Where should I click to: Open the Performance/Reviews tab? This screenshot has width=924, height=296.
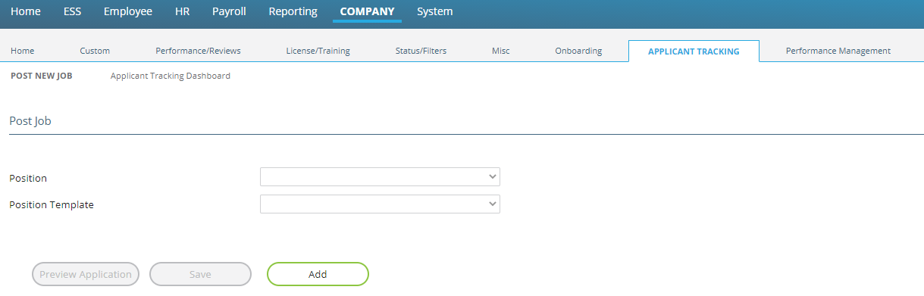tap(198, 51)
